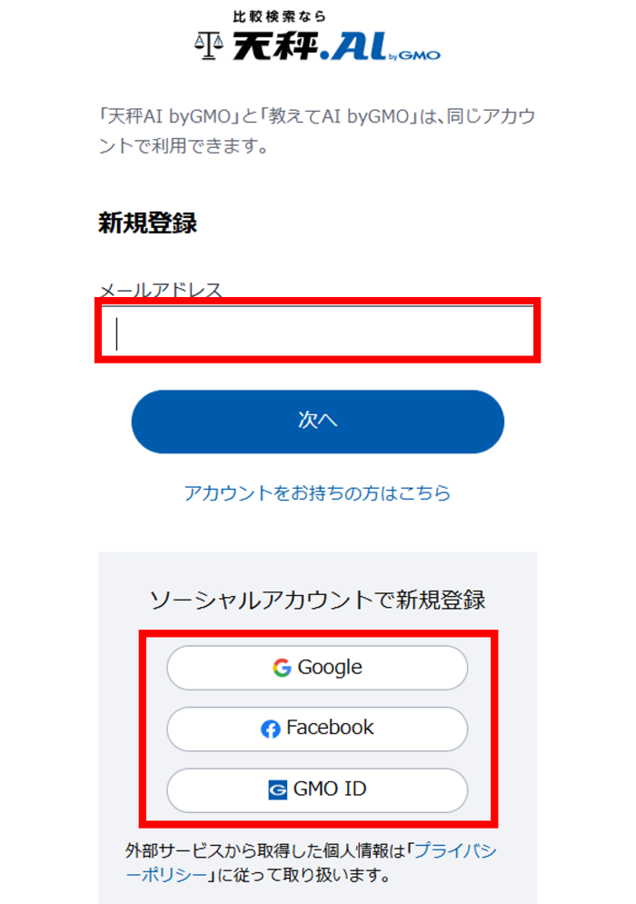Register with the Google button label

330,668
